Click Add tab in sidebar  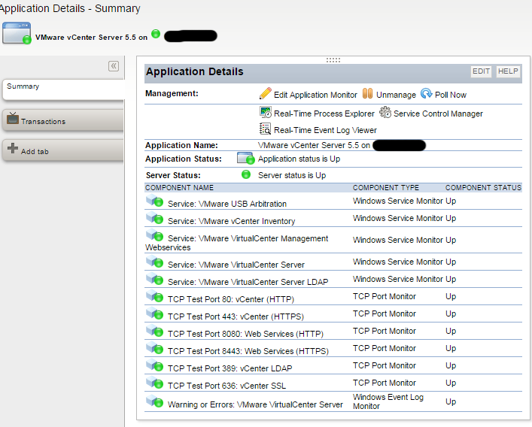click(x=63, y=150)
